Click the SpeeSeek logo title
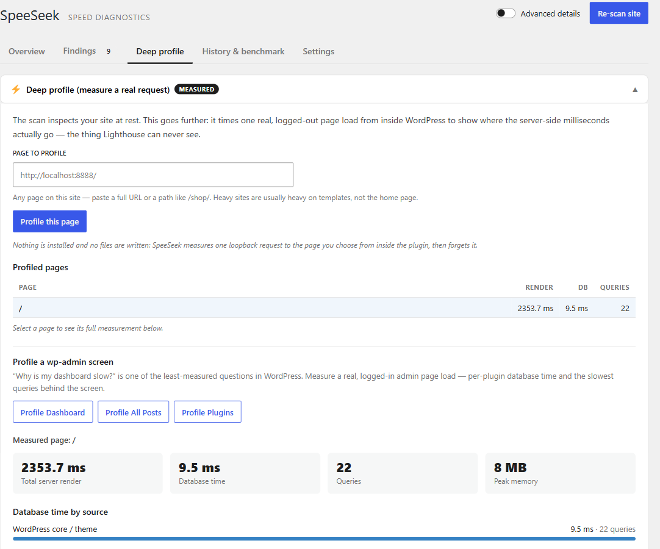 [x=30, y=15]
